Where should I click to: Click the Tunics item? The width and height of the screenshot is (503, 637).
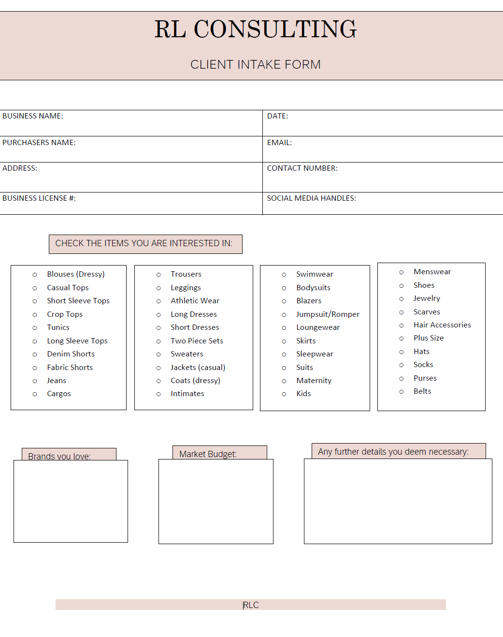58,327
